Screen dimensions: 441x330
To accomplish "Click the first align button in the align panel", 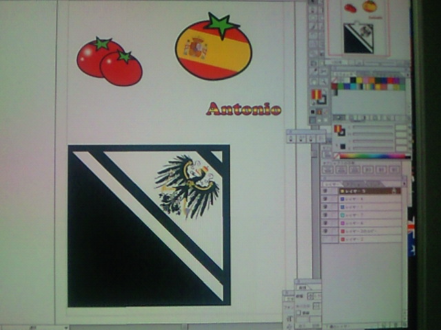I will (x=328, y=170).
